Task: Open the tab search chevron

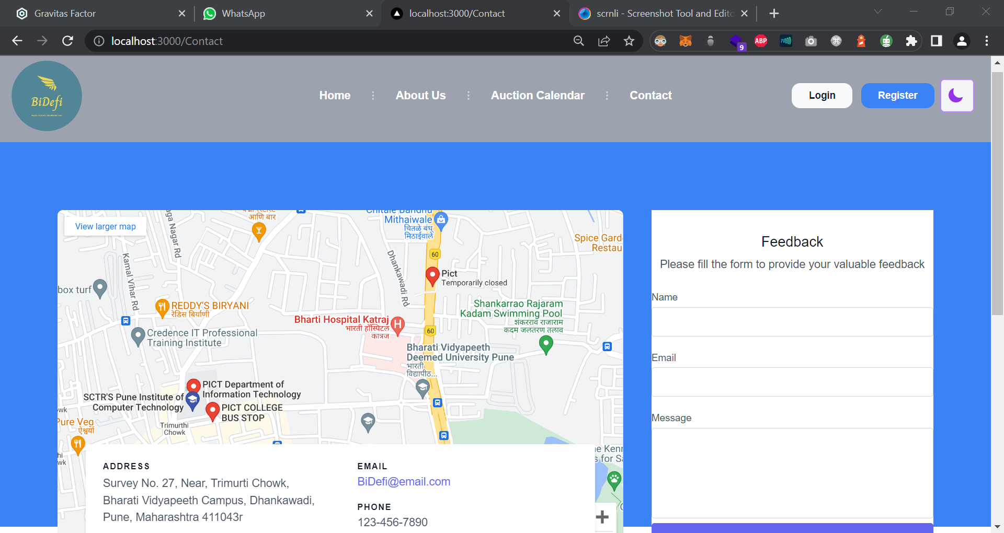Action: coord(878,11)
